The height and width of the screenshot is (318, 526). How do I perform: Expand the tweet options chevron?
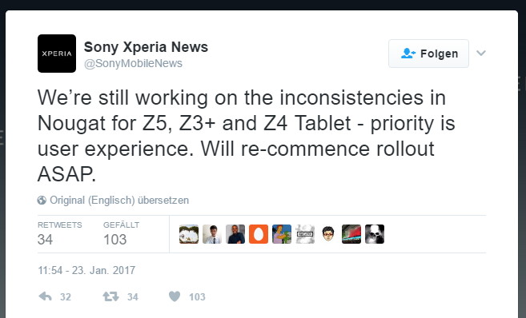(481, 54)
